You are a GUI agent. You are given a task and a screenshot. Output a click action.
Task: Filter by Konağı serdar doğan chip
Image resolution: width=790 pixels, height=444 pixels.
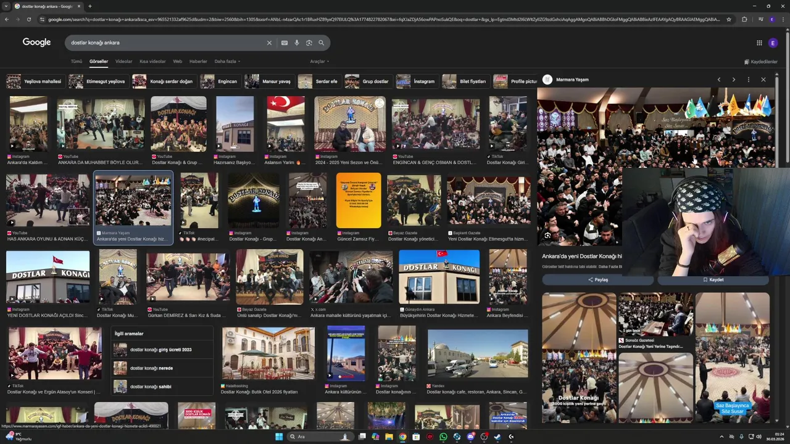164,81
